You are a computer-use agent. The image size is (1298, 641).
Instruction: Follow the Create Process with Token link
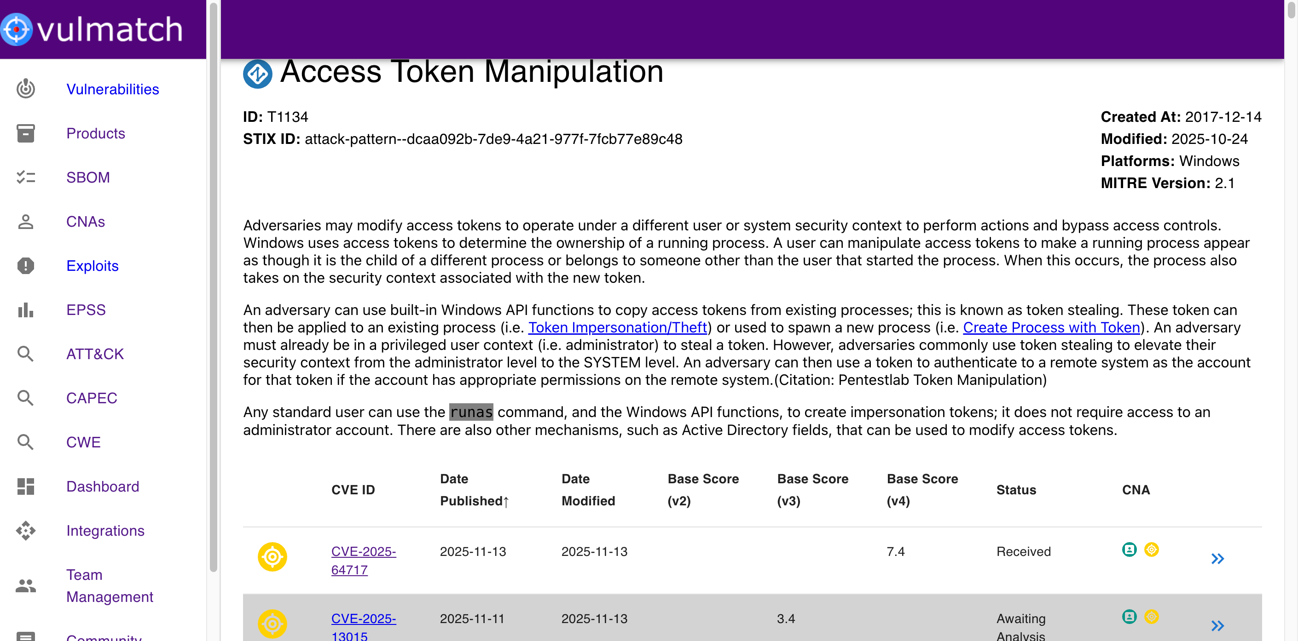tap(1051, 327)
